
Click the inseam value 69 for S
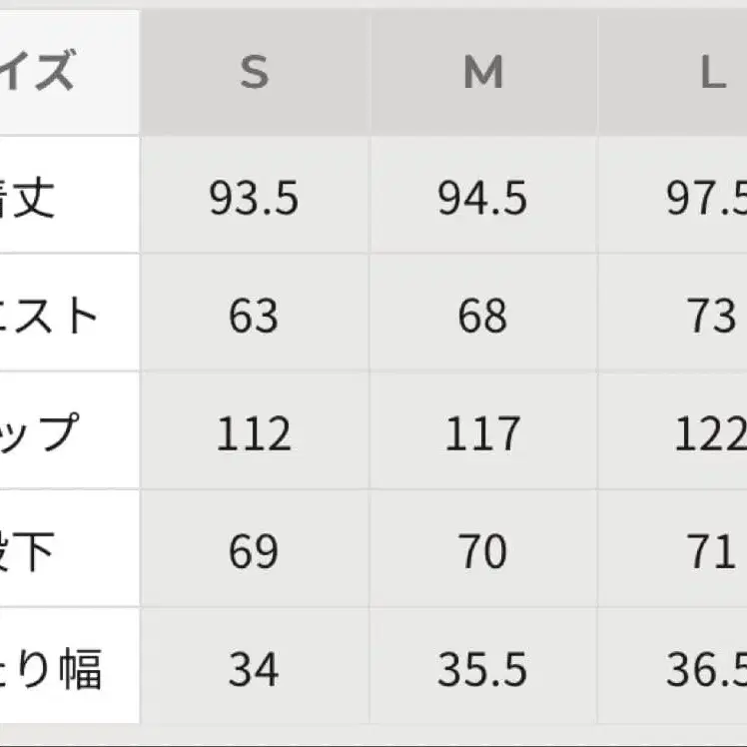[x=254, y=552]
